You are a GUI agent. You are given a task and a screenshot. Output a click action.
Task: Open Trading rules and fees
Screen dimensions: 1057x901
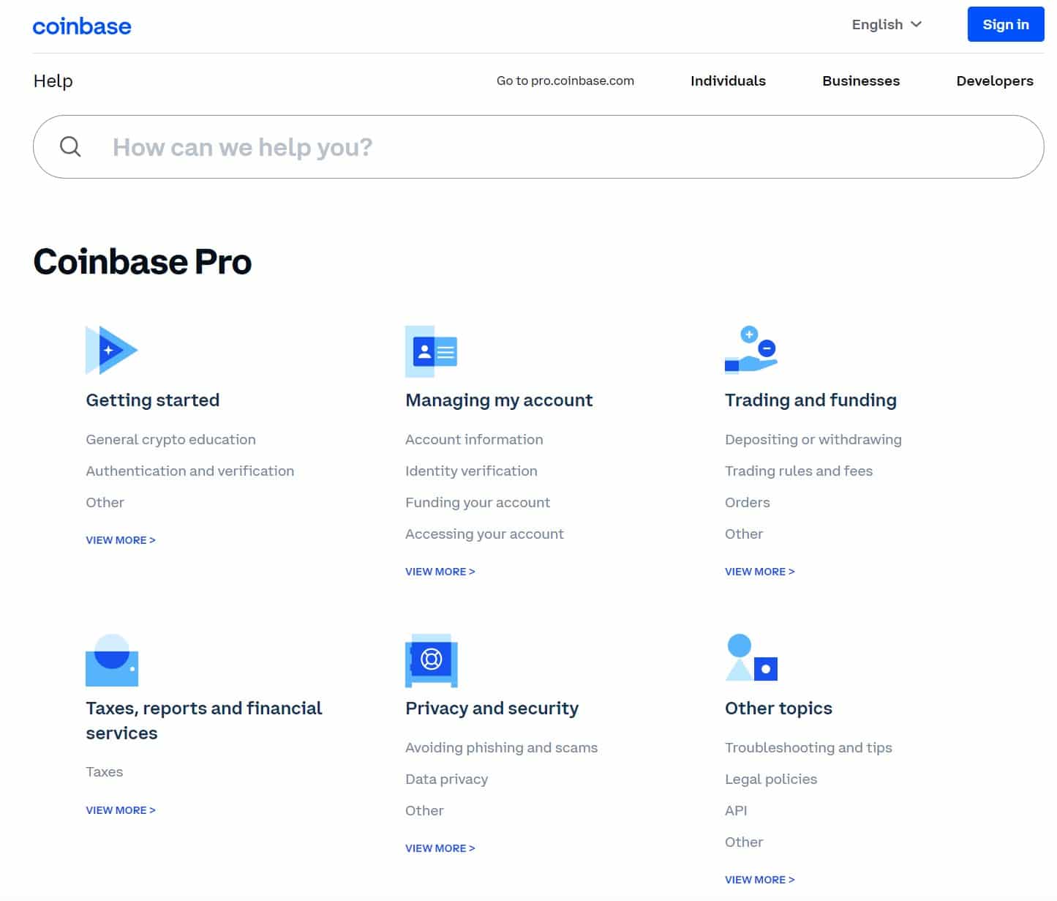click(x=799, y=471)
